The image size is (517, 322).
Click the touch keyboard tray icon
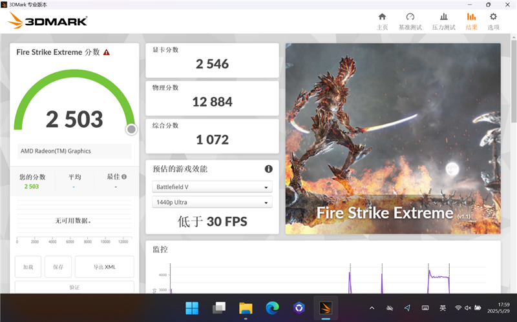click(425, 308)
